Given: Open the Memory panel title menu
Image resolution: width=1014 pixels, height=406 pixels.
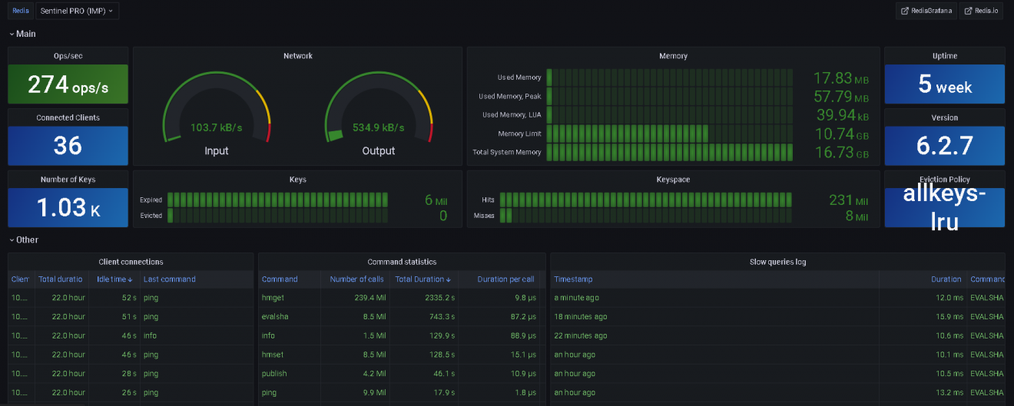Looking at the screenshot, I should [x=673, y=56].
